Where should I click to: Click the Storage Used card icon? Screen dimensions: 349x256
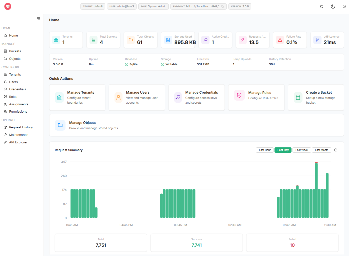click(168, 40)
